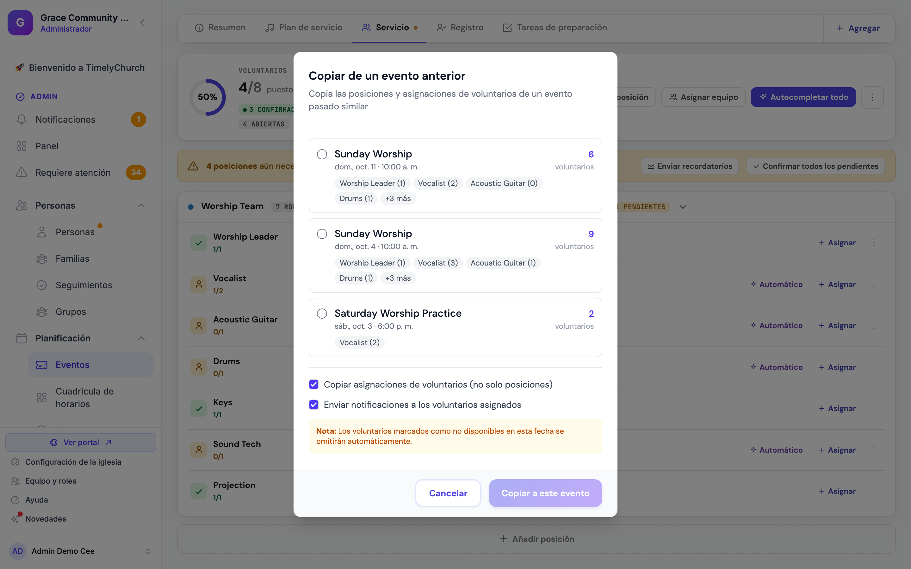Open the more options menu beside Autocompletar todo

tap(872, 97)
